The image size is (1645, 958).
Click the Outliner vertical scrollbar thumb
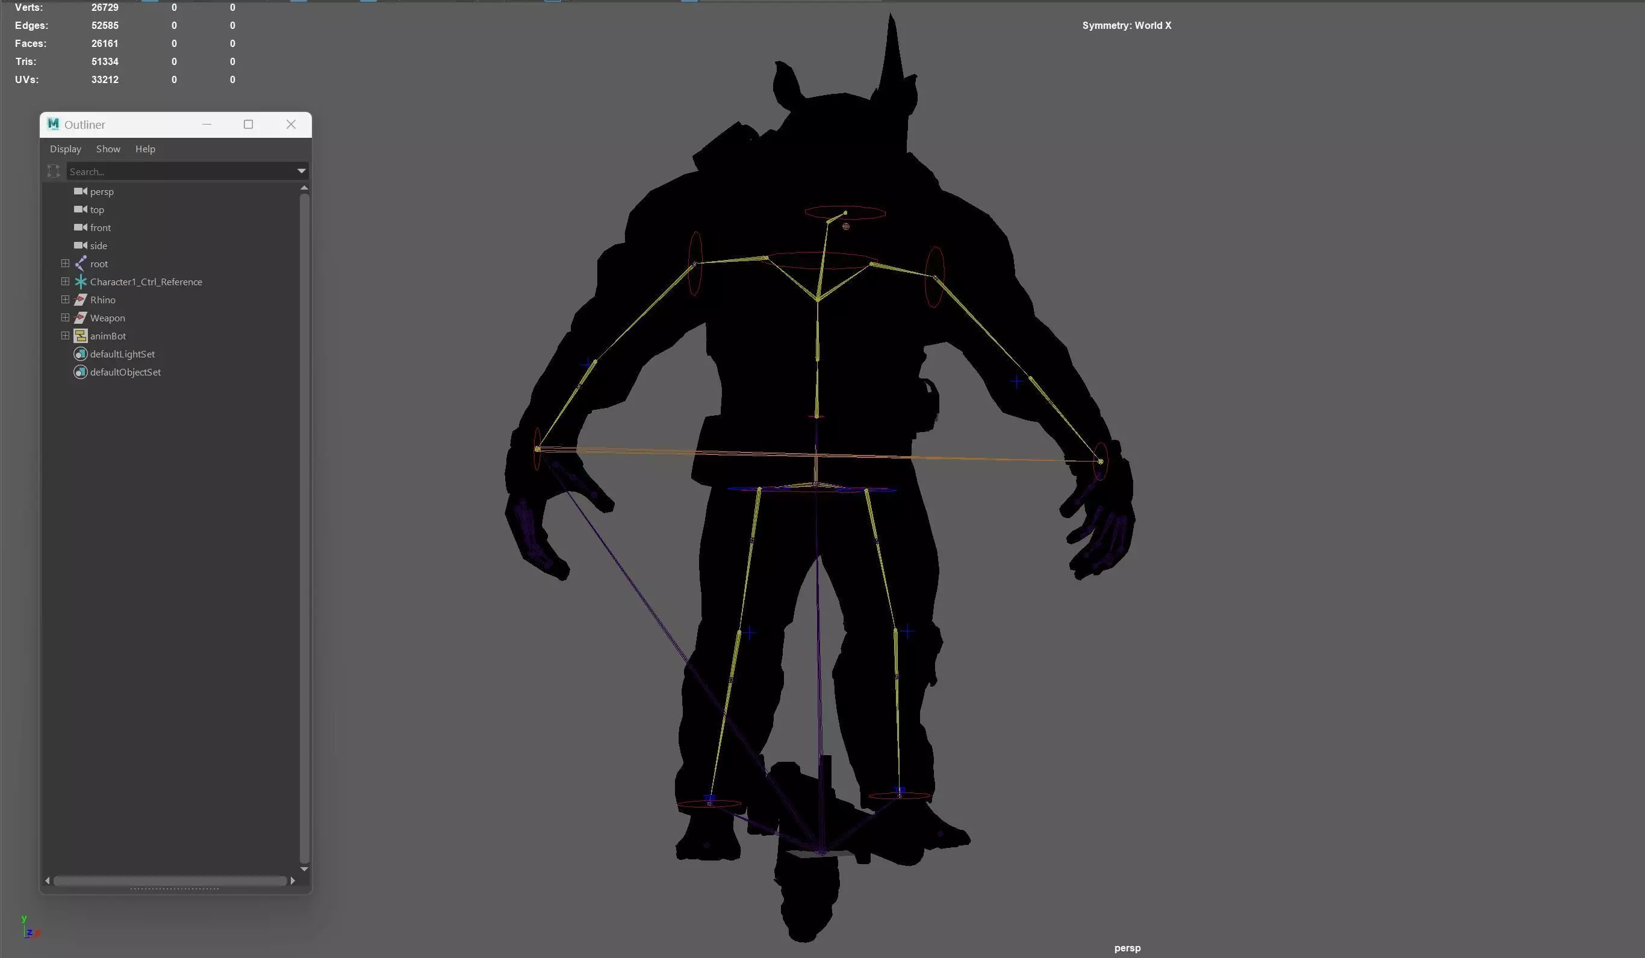coord(304,528)
